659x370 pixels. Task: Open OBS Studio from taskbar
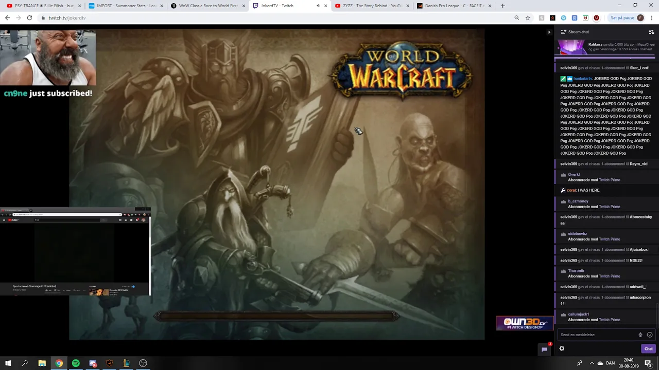pyautogui.click(x=143, y=363)
